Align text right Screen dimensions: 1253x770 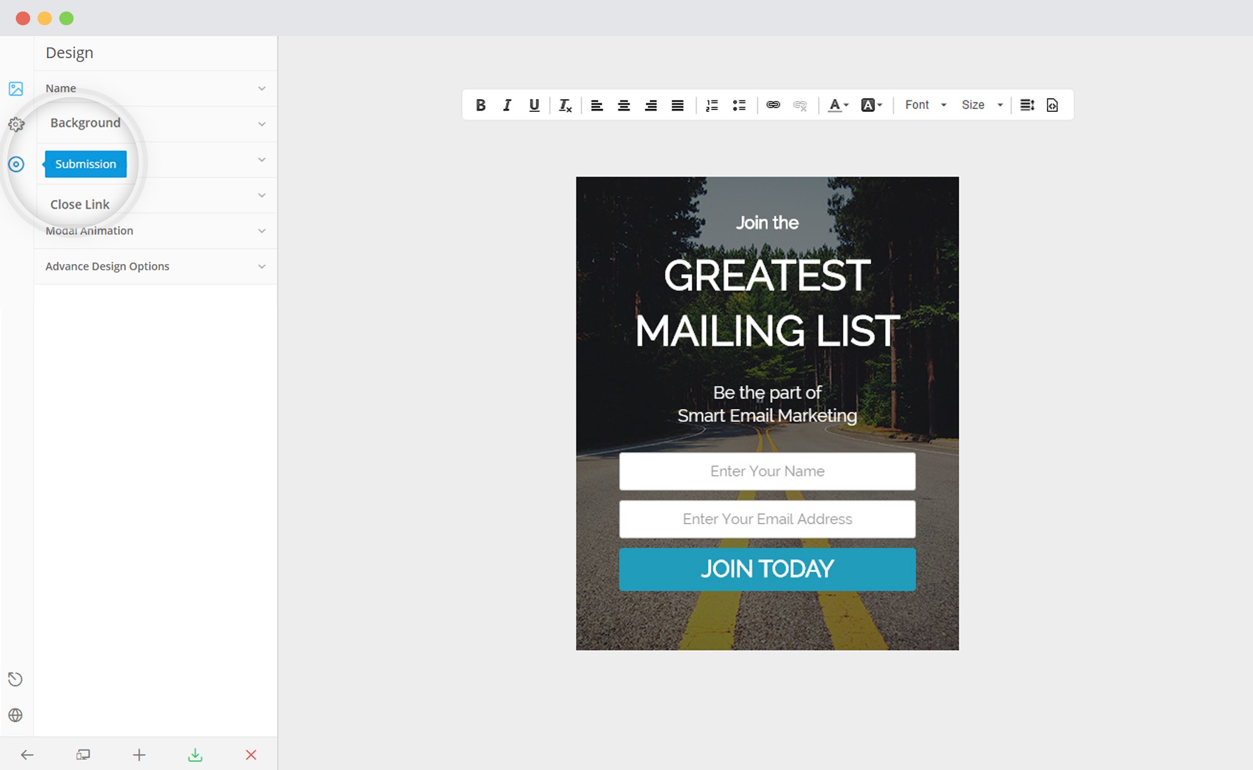click(650, 105)
